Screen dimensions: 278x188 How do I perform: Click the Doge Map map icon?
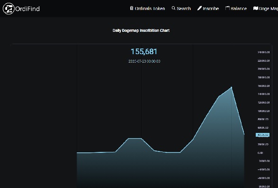coord(255,8)
